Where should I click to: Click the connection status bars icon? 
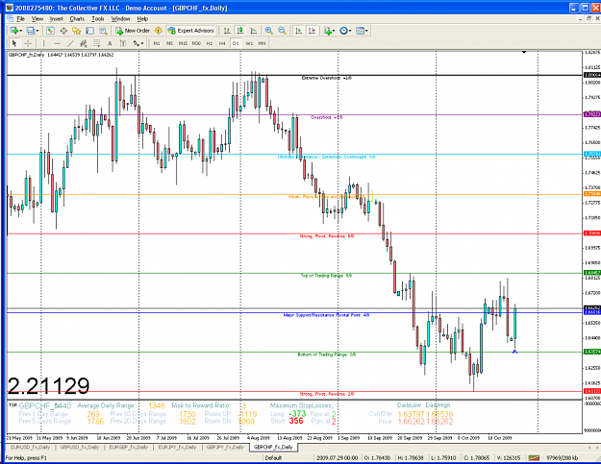(534, 458)
